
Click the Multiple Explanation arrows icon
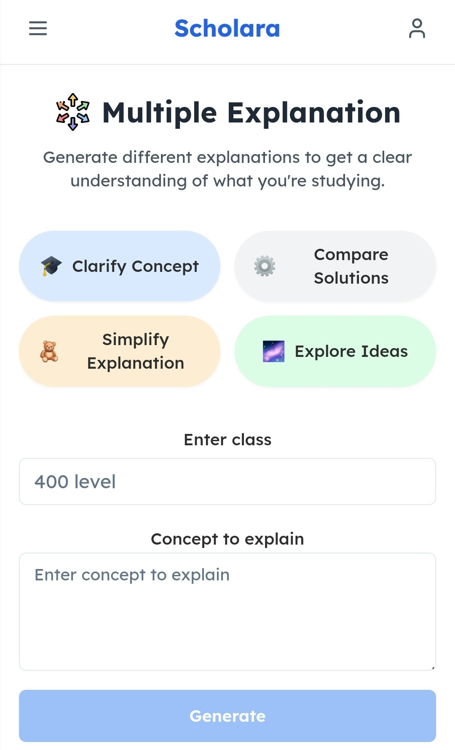[73, 112]
